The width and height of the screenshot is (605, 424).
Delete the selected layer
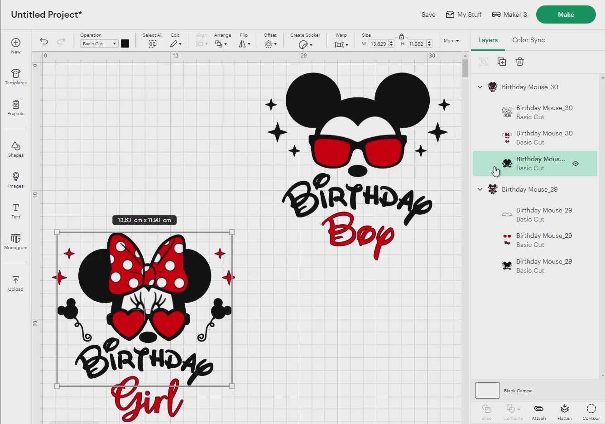pos(520,62)
